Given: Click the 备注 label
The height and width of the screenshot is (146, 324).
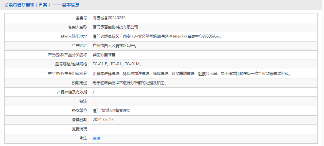Looking at the screenshot, I should (83, 101).
